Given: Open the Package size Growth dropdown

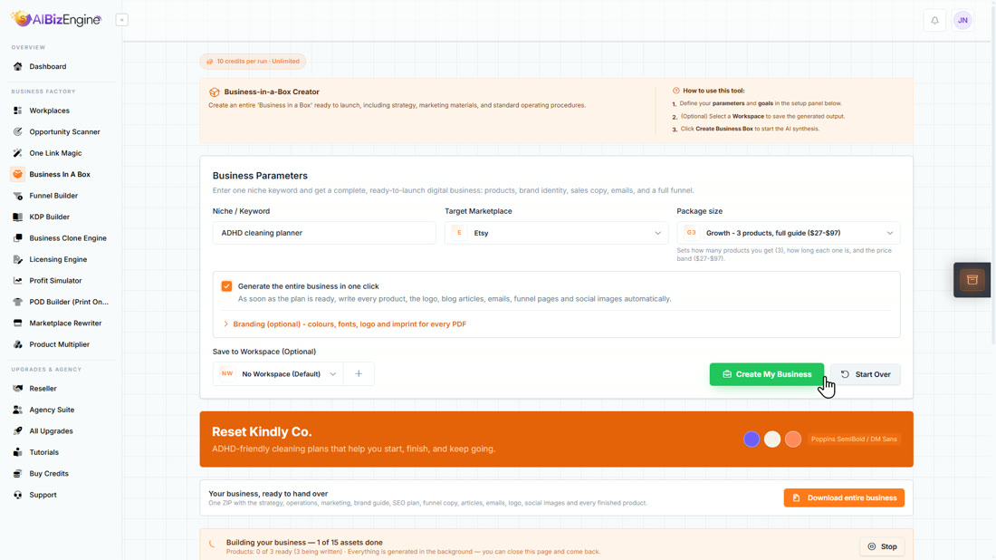Looking at the screenshot, I should pos(789,233).
